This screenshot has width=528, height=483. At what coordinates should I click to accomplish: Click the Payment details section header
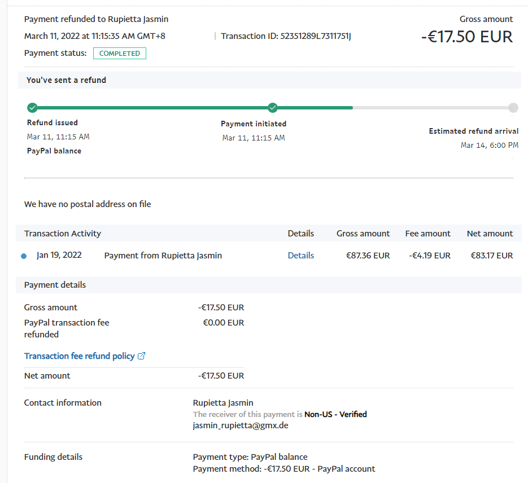(55, 285)
